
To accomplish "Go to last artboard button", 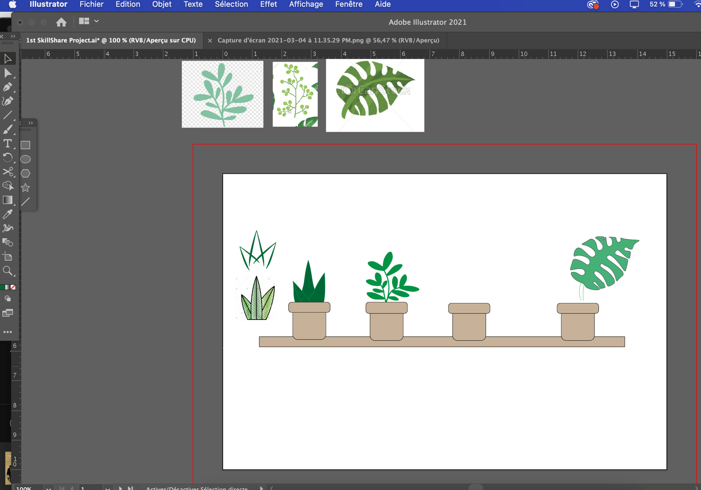I will click(x=131, y=488).
